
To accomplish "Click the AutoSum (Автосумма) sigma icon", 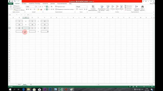I will 125,6.
